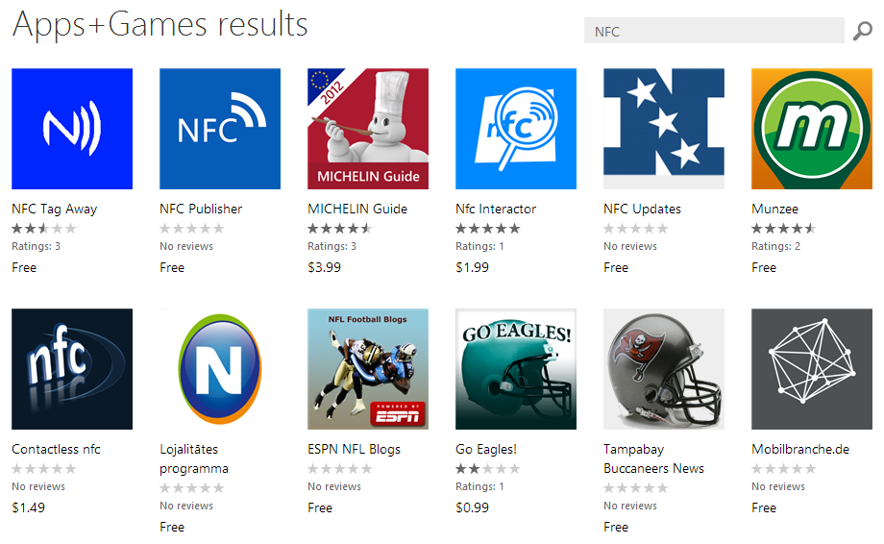Click the Lojalitātes programma icon
Screen dimensions: 884x544
click(220, 369)
